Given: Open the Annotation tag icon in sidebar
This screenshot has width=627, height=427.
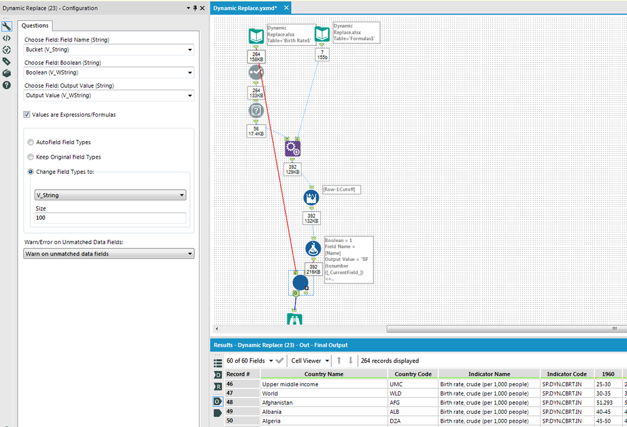Looking at the screenshot, I should tap(6, 61).
